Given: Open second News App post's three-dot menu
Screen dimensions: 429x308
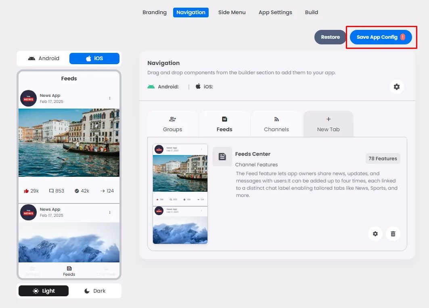Looking at the screenshot, I should tap(110, 212).
